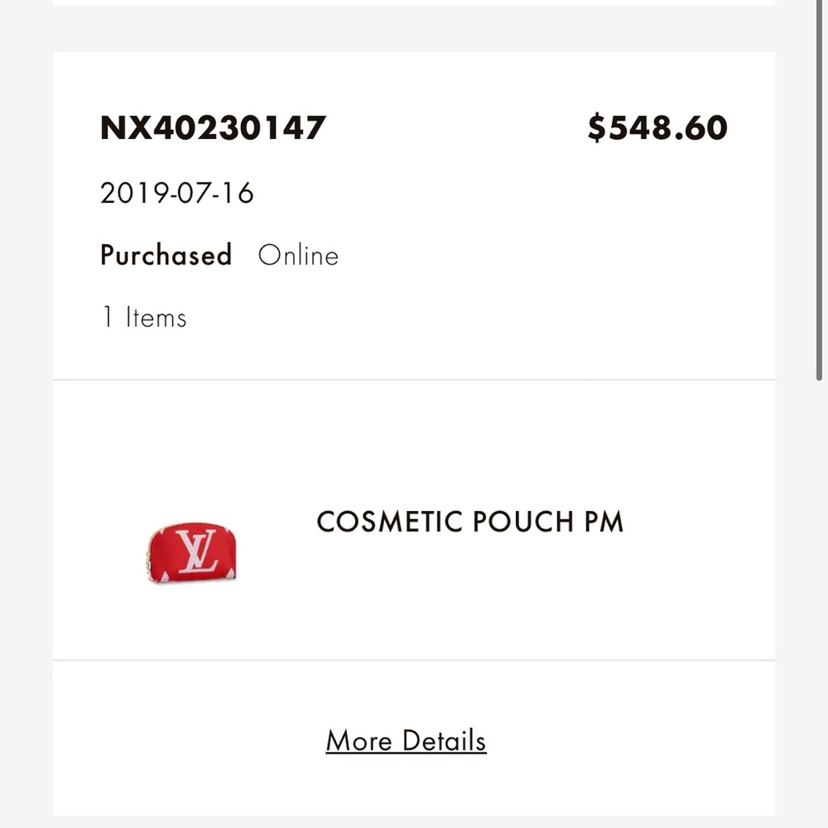Tap the white LV monogram on the pouch
The width and height of the screenshot is (828, 828).
195,551
